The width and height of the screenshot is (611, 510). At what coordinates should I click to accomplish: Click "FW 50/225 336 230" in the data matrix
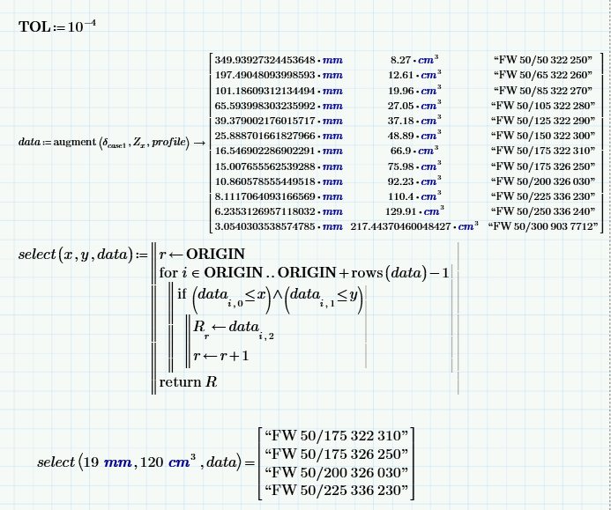(x=543, y=196)
